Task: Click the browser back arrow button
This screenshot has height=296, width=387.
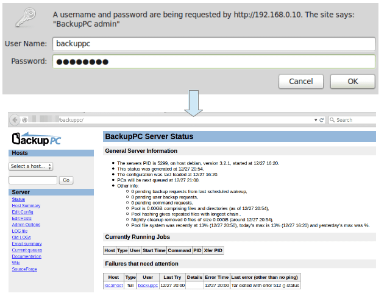Action: (15, 120)
